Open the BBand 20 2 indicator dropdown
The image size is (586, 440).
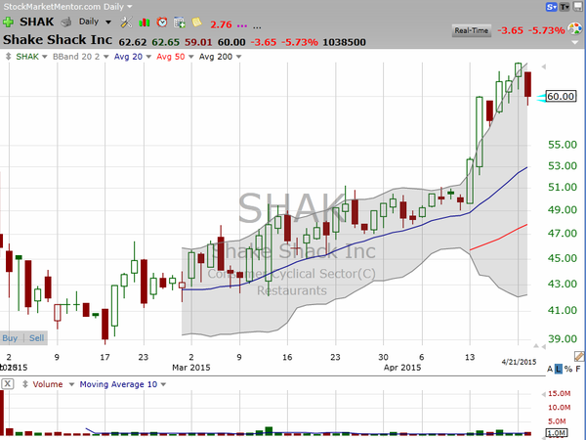coord(105,57)
